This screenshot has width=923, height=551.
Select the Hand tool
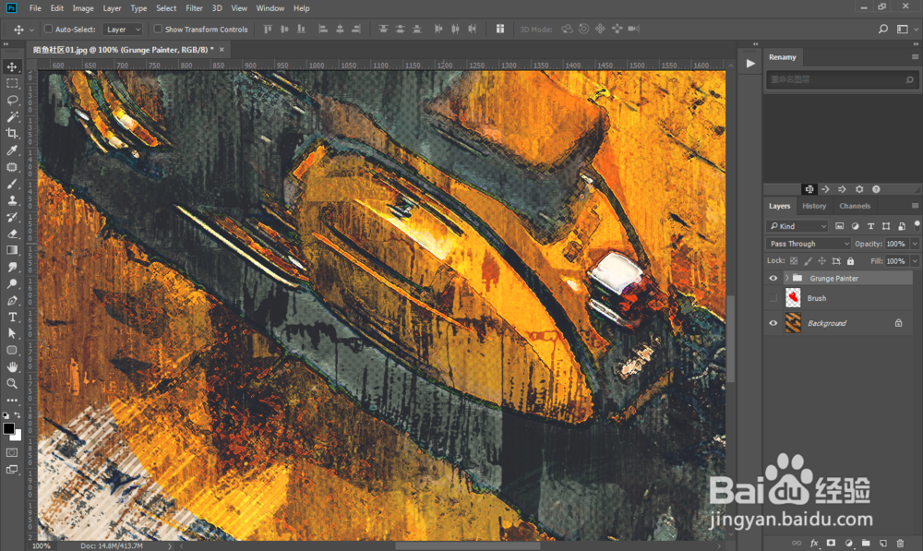coord(13,366)
